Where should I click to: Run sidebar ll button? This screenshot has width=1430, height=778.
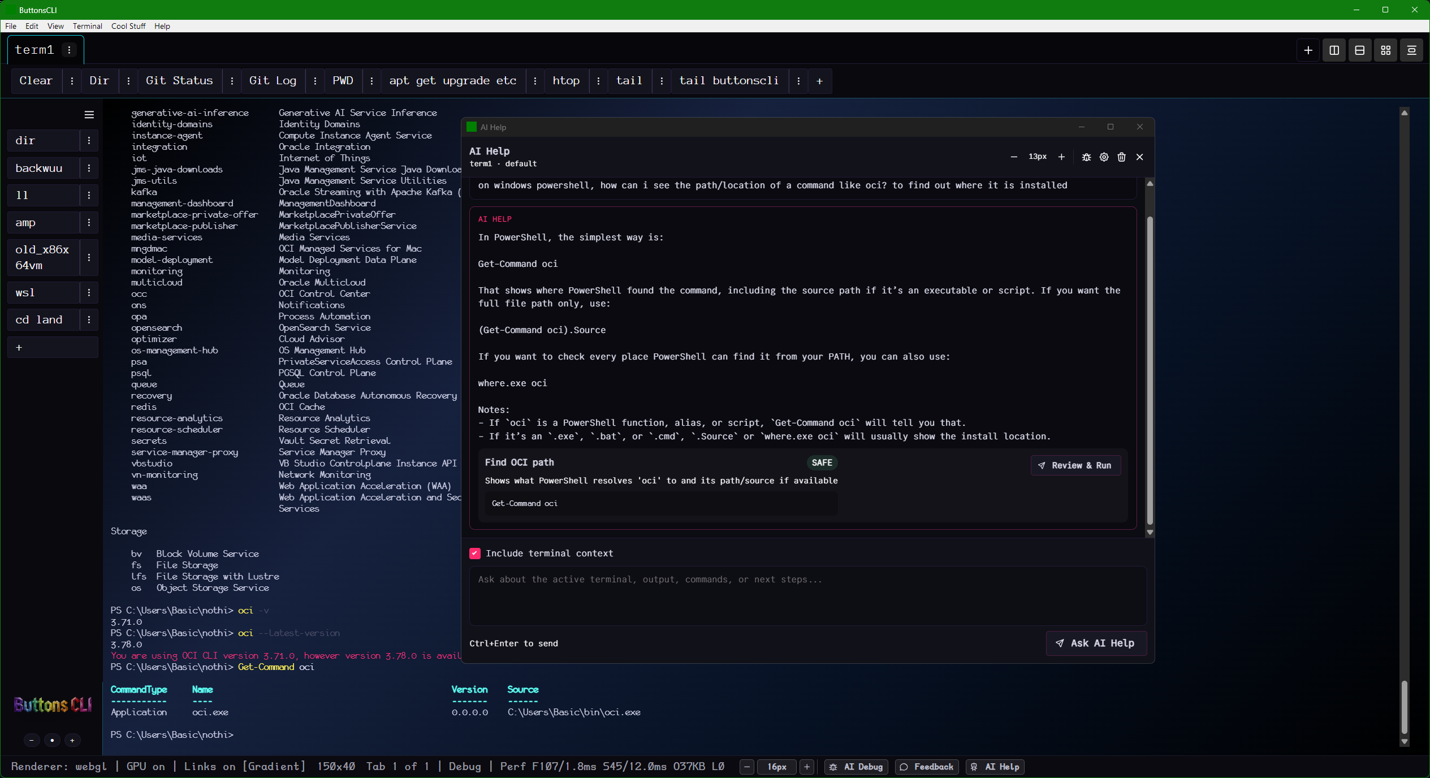pos(44,195)
